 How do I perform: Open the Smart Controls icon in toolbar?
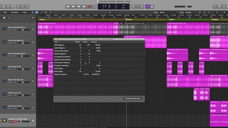18,7
